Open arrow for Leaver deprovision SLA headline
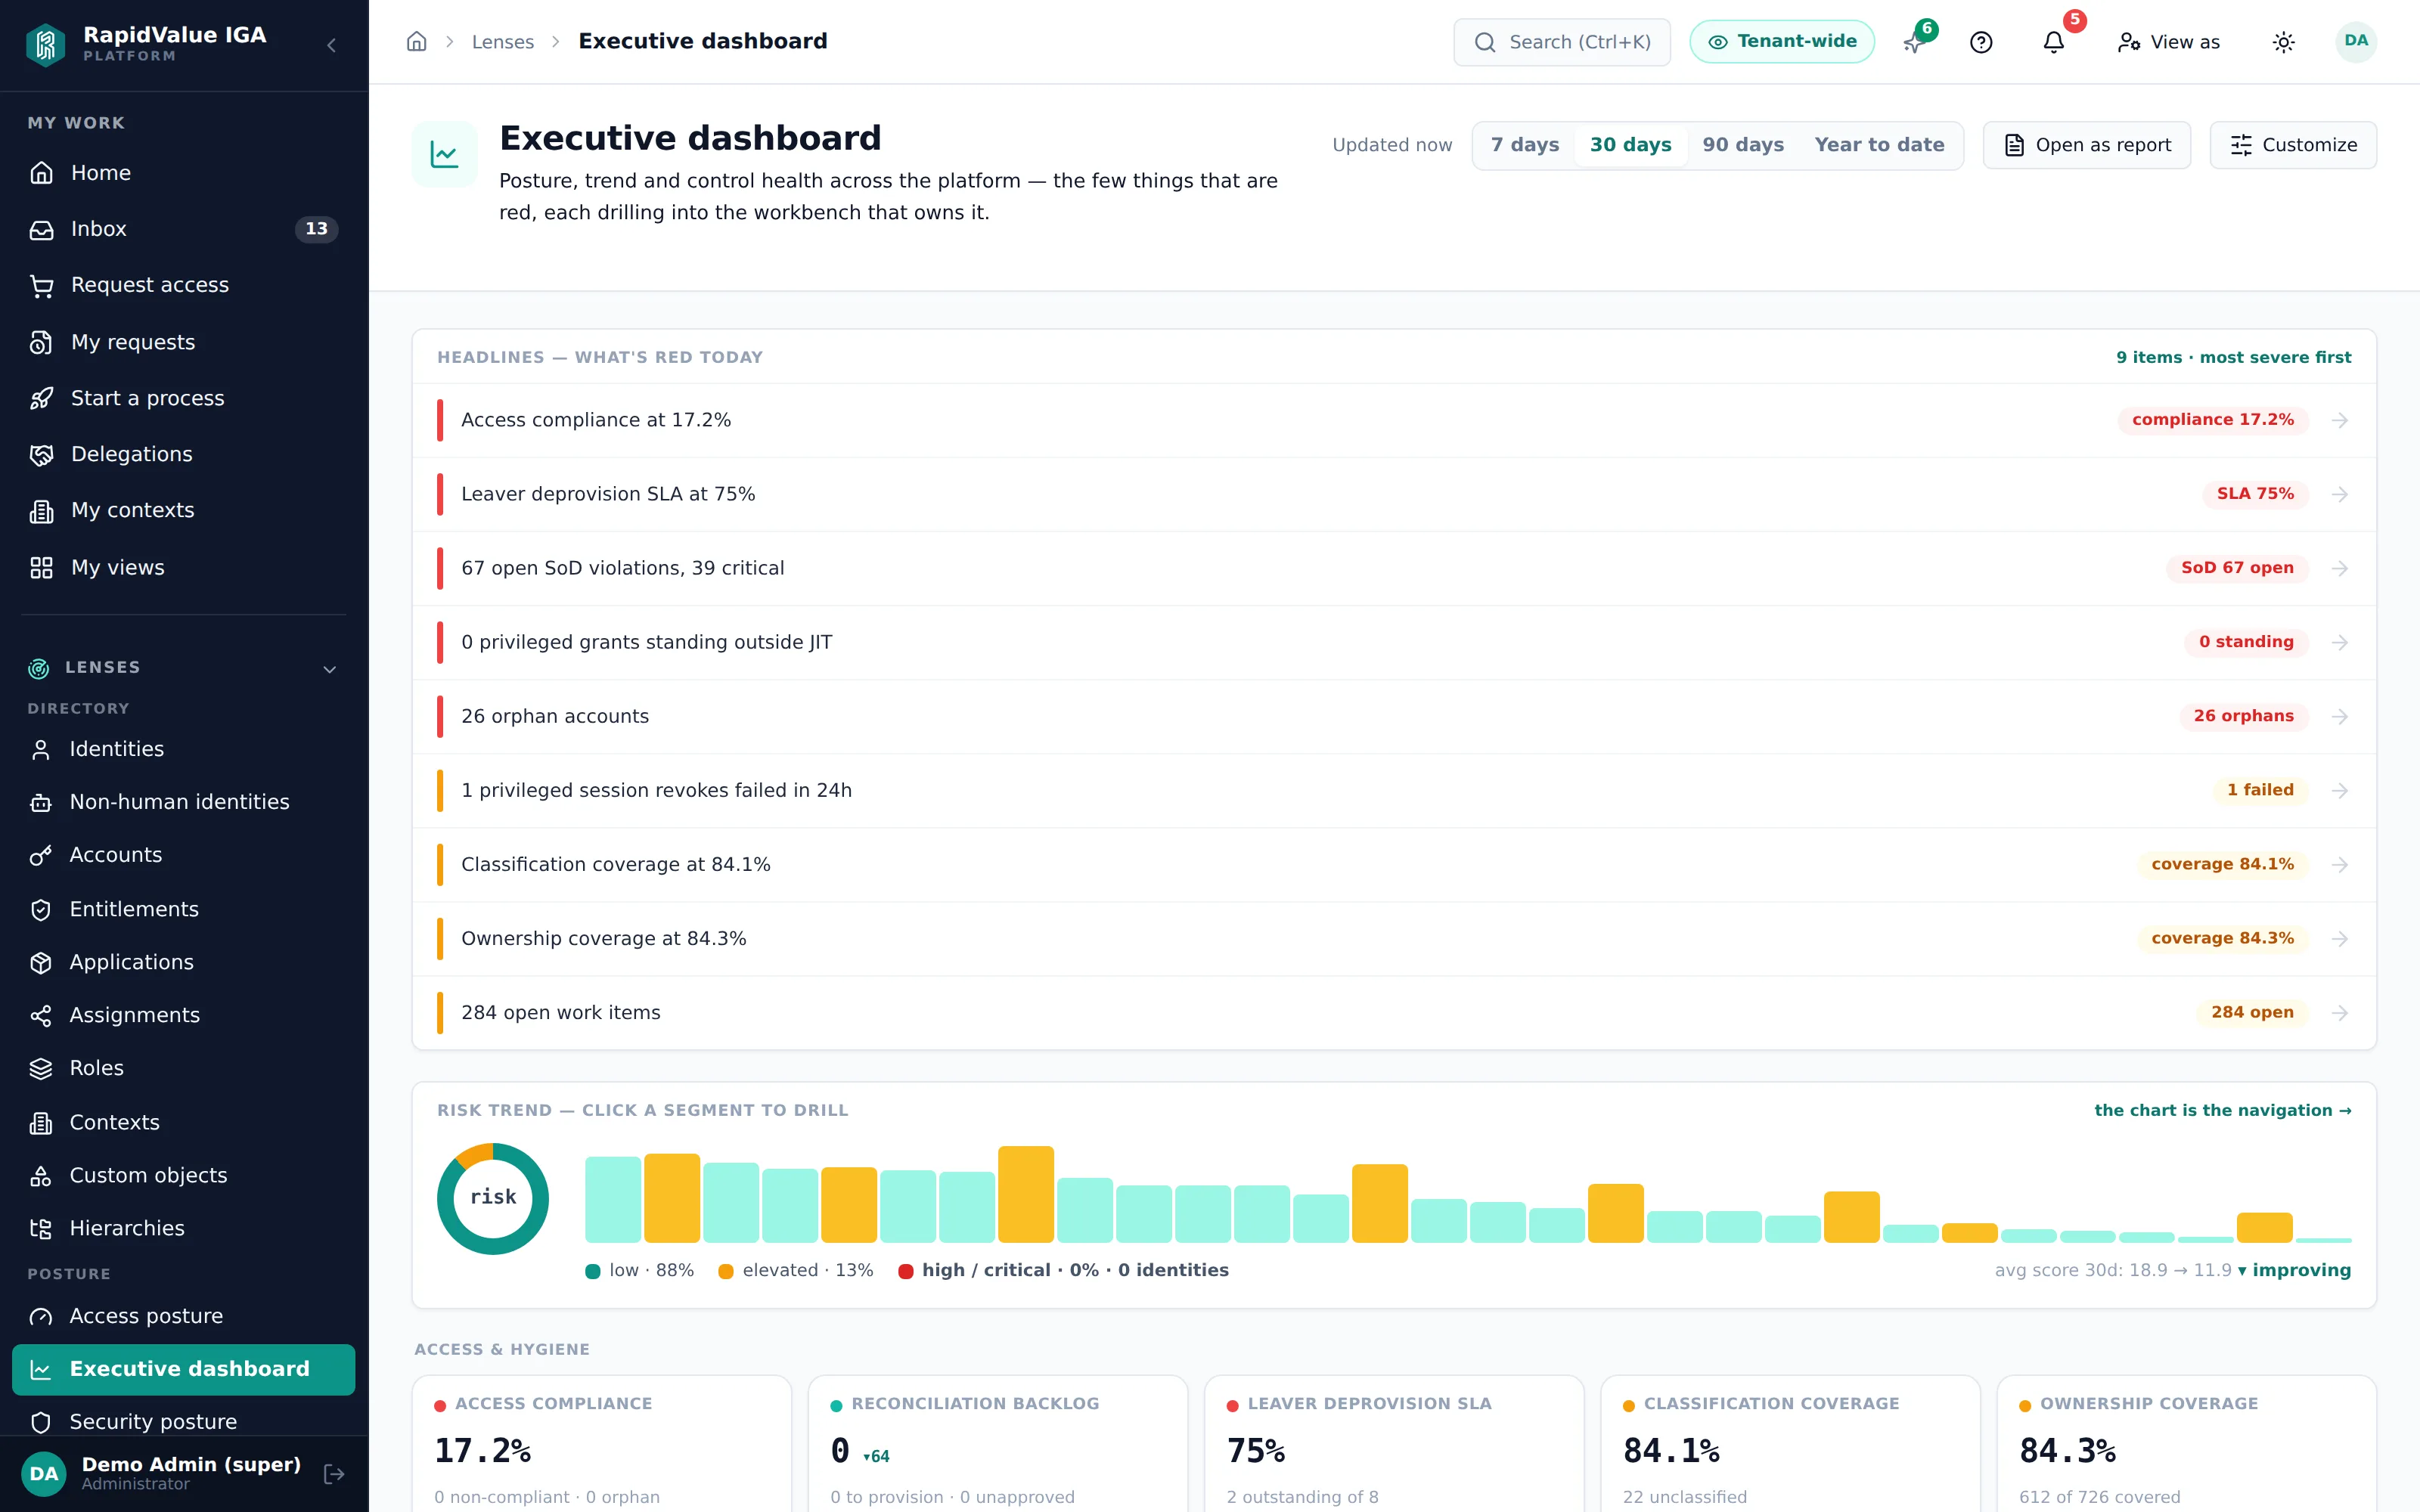Screen dimensions: 2420x1512 point(2340,494)
